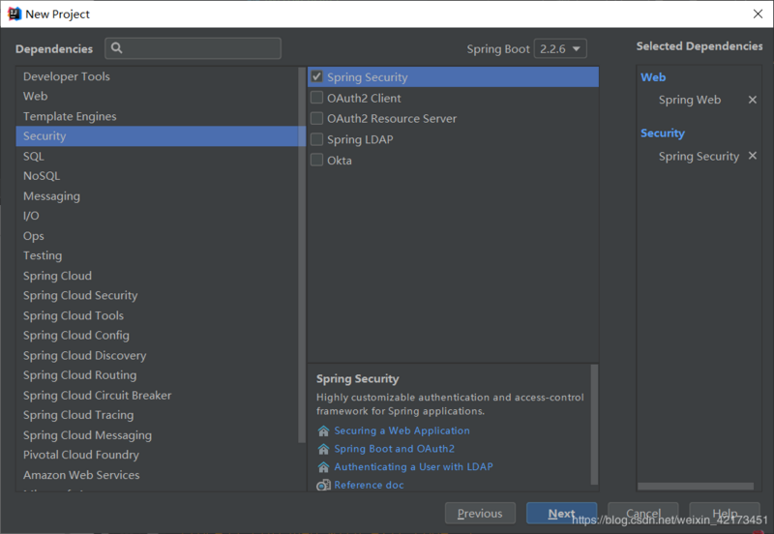
Task: Remove Spring Web from selected dependencies
Action: 753,100
